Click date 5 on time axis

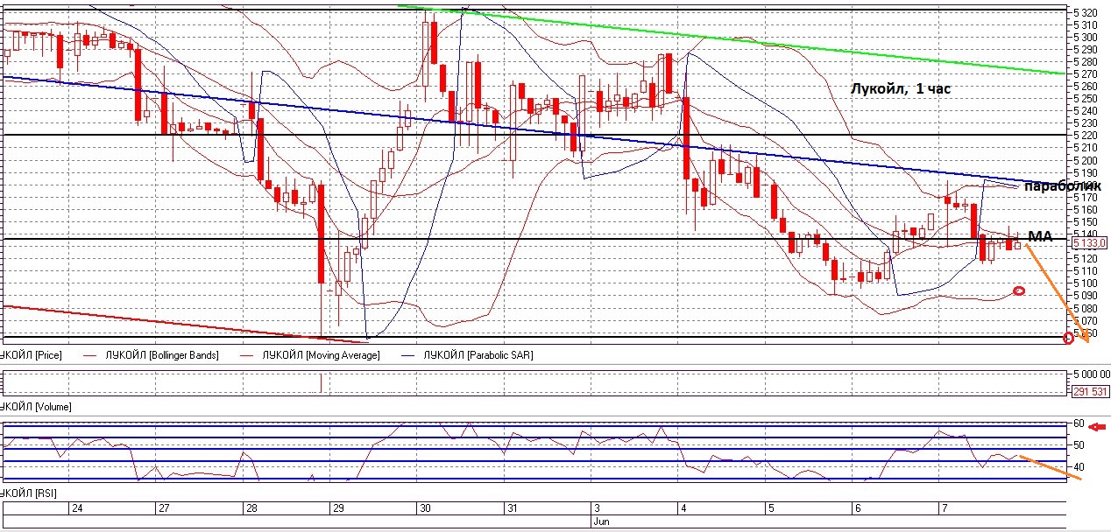click(x=770, y=507)
